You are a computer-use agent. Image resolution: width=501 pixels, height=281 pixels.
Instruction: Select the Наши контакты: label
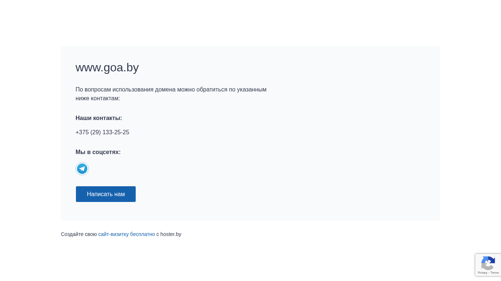pos(99,118)
